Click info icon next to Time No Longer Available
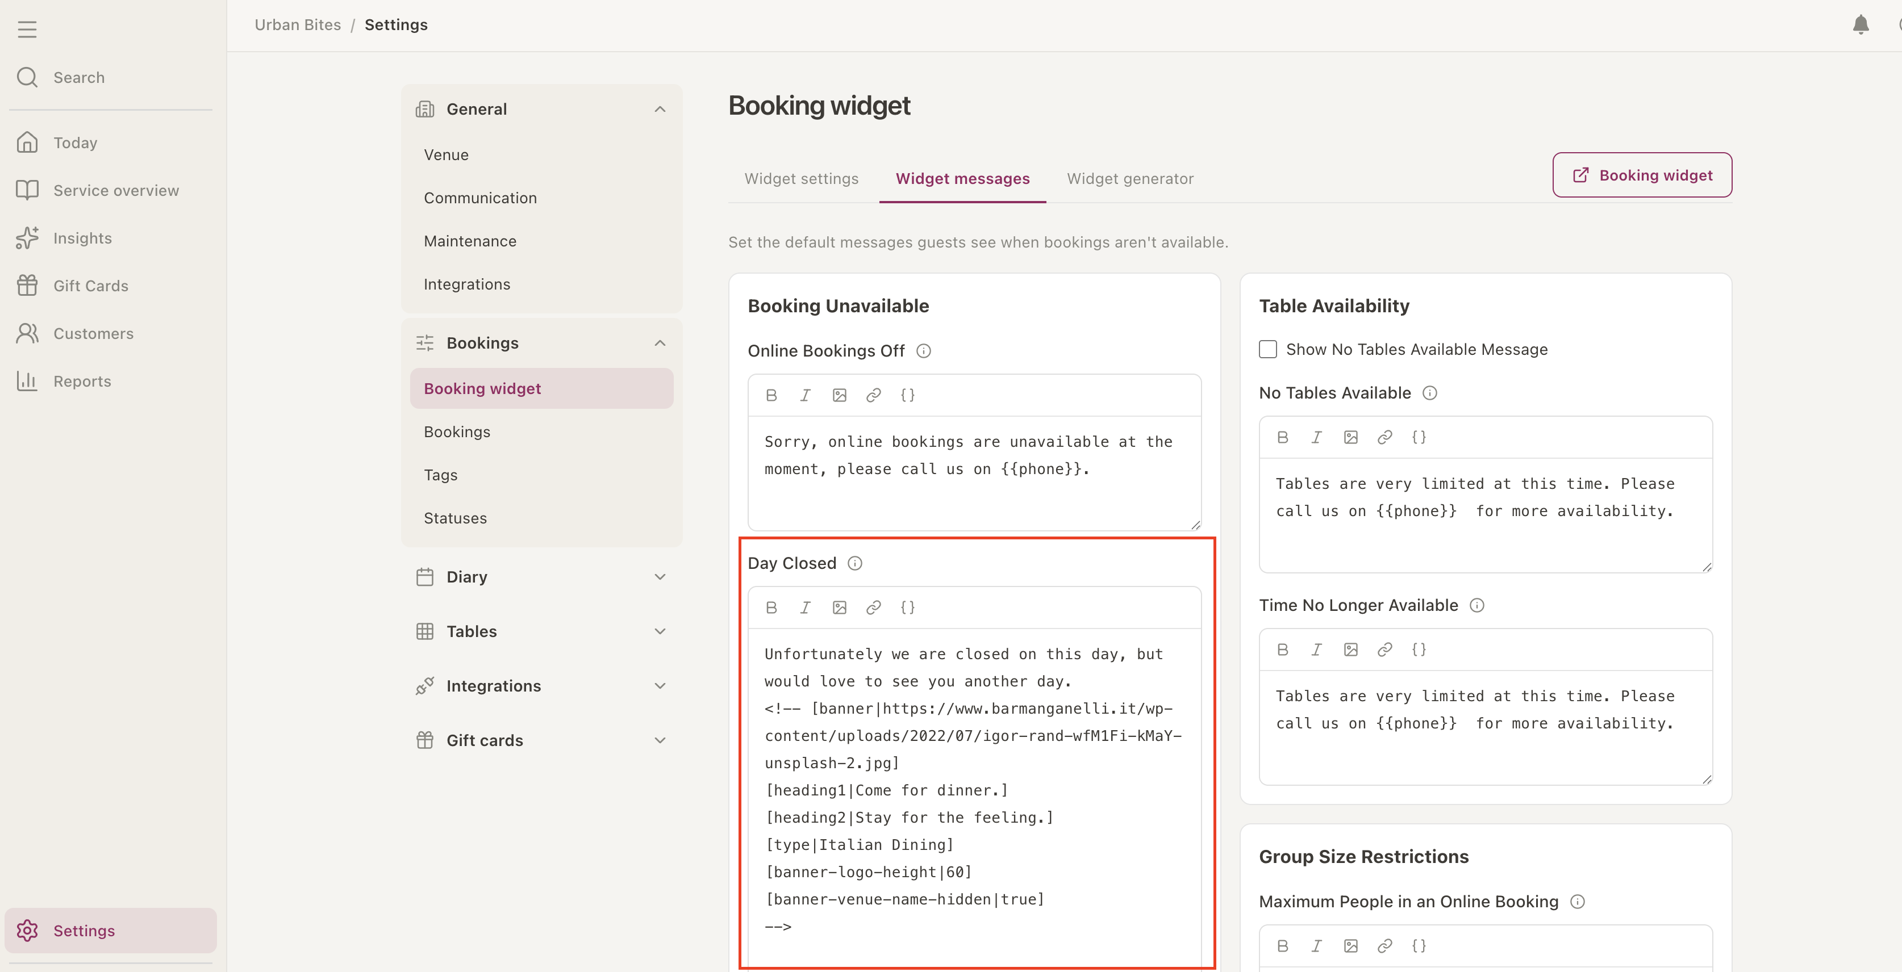The image size is (1902, 972). 1476,606
